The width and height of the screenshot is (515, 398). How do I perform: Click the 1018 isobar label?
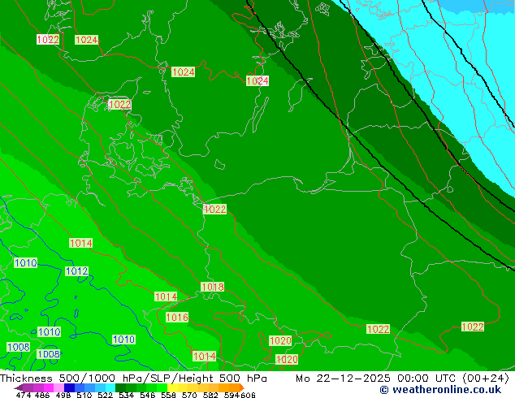213,287
